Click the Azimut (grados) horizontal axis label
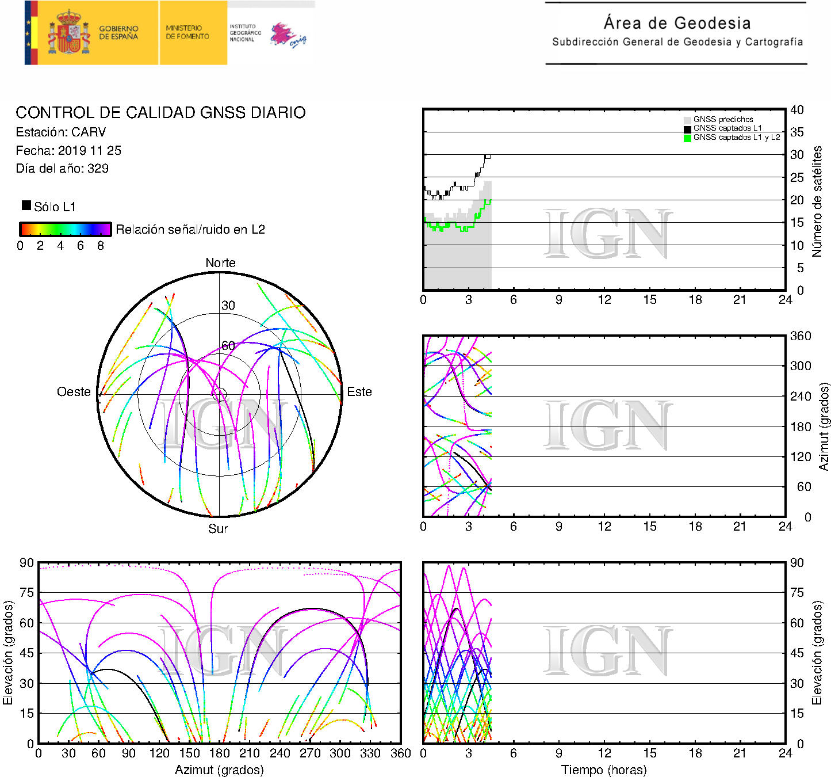831x777 pixels. (219, 770)
